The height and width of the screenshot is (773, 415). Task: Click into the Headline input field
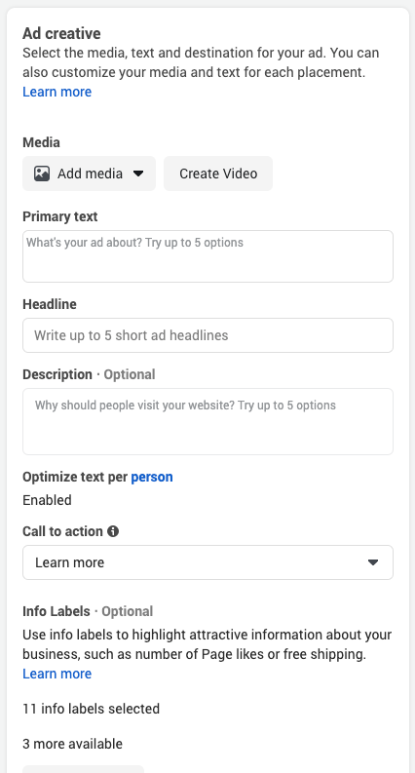(208, 335)
